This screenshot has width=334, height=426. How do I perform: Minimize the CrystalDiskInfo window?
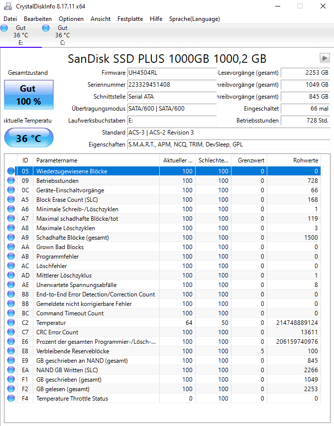point(278,6)
